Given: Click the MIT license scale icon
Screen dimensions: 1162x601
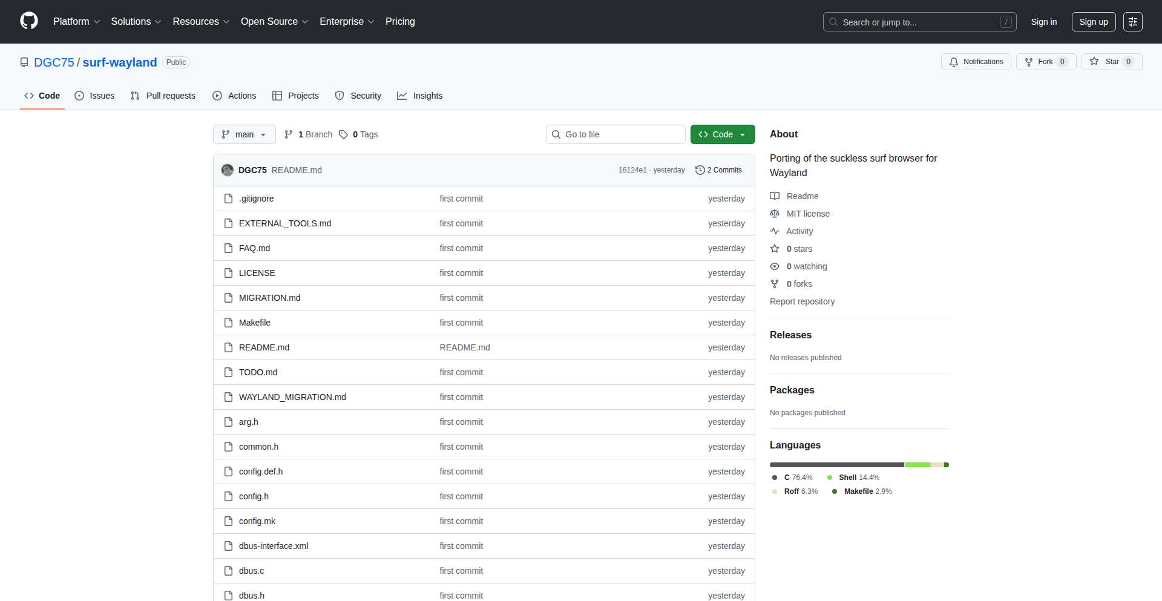Looking at the screenshot, I should (775, 214).
